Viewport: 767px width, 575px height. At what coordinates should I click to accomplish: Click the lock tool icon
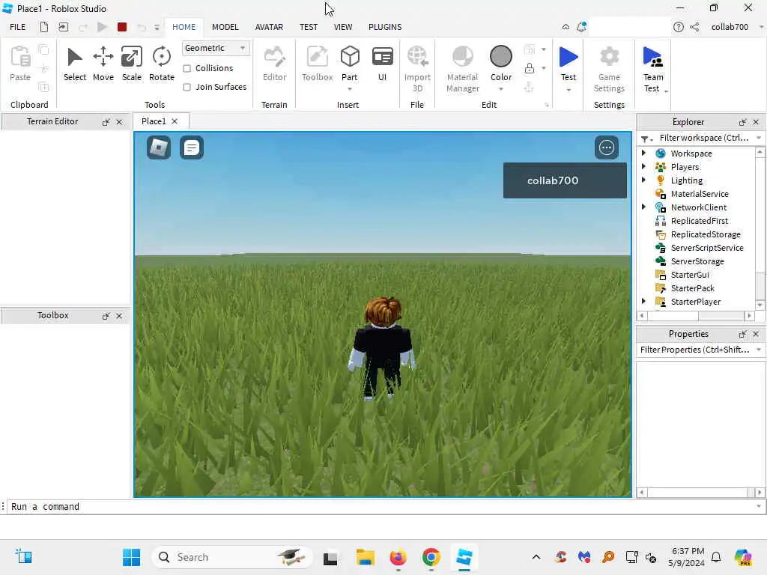530,68
